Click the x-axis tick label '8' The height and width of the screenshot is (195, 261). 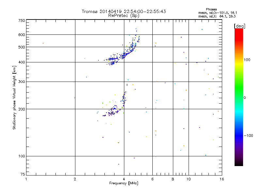point(173,179)
